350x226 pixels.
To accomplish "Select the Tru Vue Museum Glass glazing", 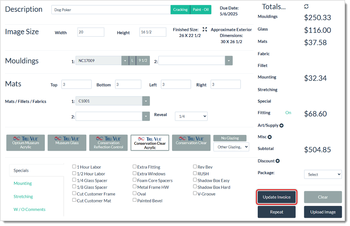I will coord(67,142).
